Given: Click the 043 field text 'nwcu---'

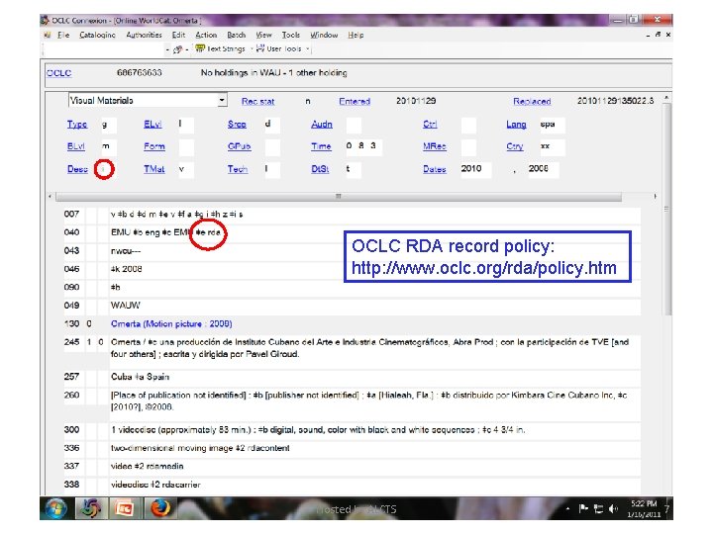Looking at the screenshot, I should (126, 251).
